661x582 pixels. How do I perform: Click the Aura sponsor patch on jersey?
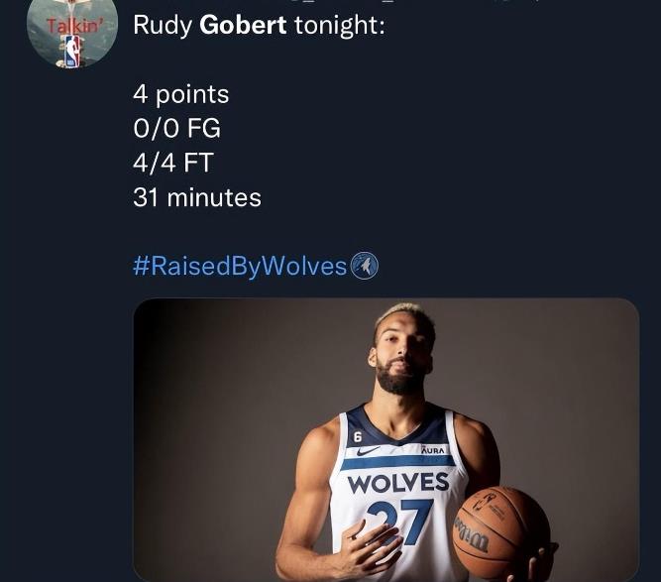(433, 449)
